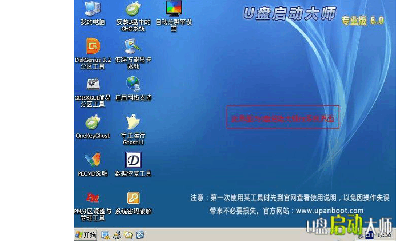Click the taskbar clock
400x241 pixels.
384,235
